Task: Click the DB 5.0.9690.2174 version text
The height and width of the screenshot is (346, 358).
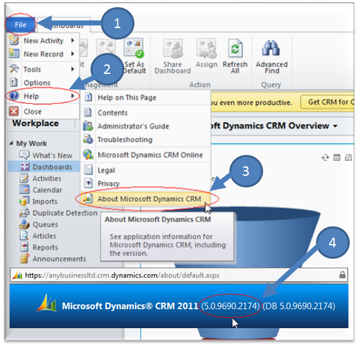Action: click(299, 306)
